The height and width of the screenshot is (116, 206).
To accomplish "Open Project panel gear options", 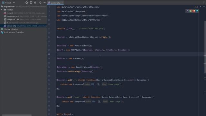I will [x=40, y=3].
